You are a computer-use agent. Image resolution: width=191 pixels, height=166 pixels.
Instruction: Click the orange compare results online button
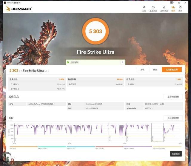coord(172,69)
